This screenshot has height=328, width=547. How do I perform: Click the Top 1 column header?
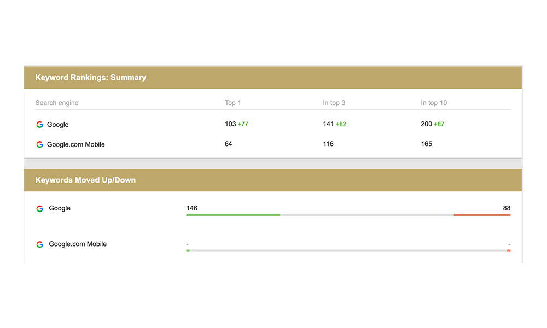click(233, 103)
